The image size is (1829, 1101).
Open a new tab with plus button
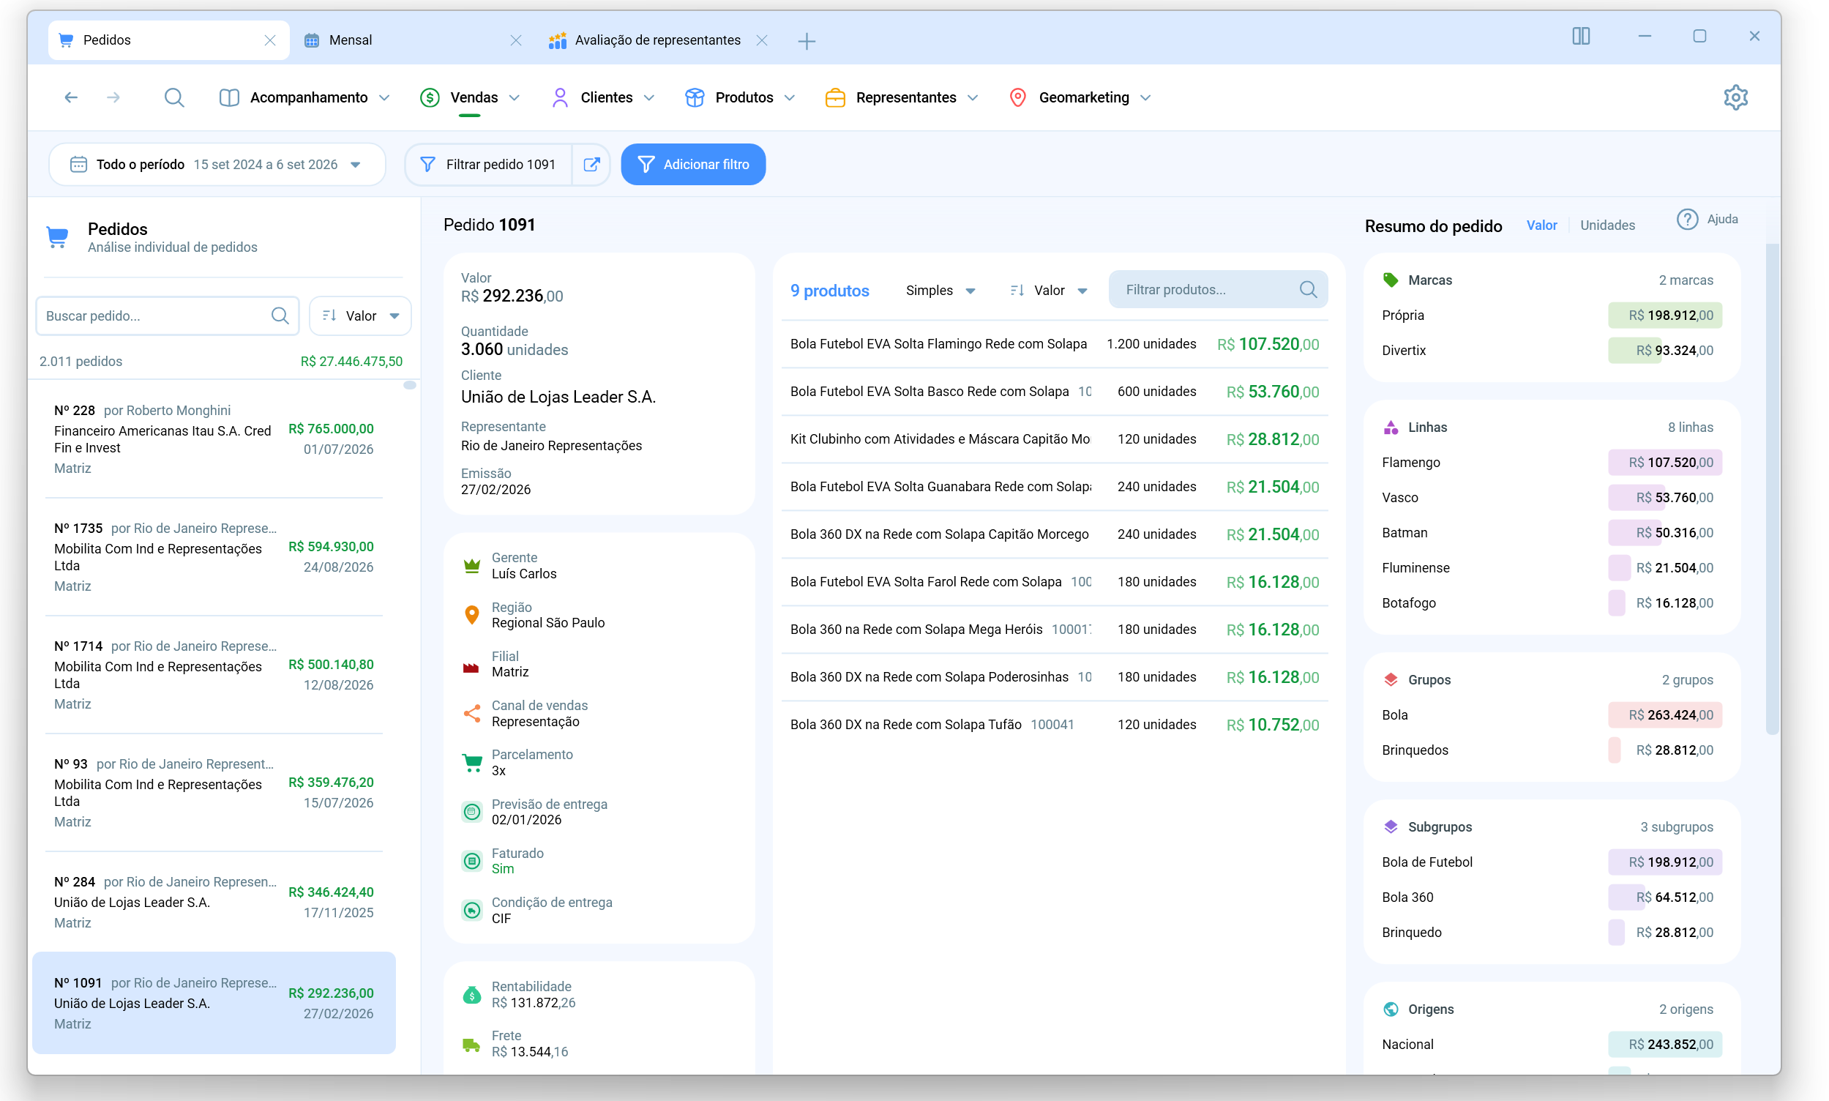[807, 41]
